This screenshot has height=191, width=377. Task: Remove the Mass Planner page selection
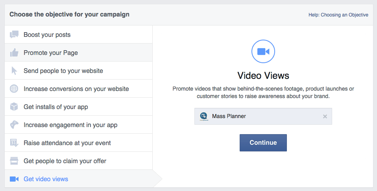point(325,116)
